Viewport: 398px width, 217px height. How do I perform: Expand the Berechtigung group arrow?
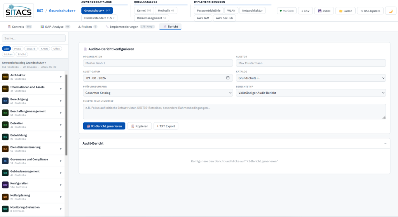coord(61,101)
